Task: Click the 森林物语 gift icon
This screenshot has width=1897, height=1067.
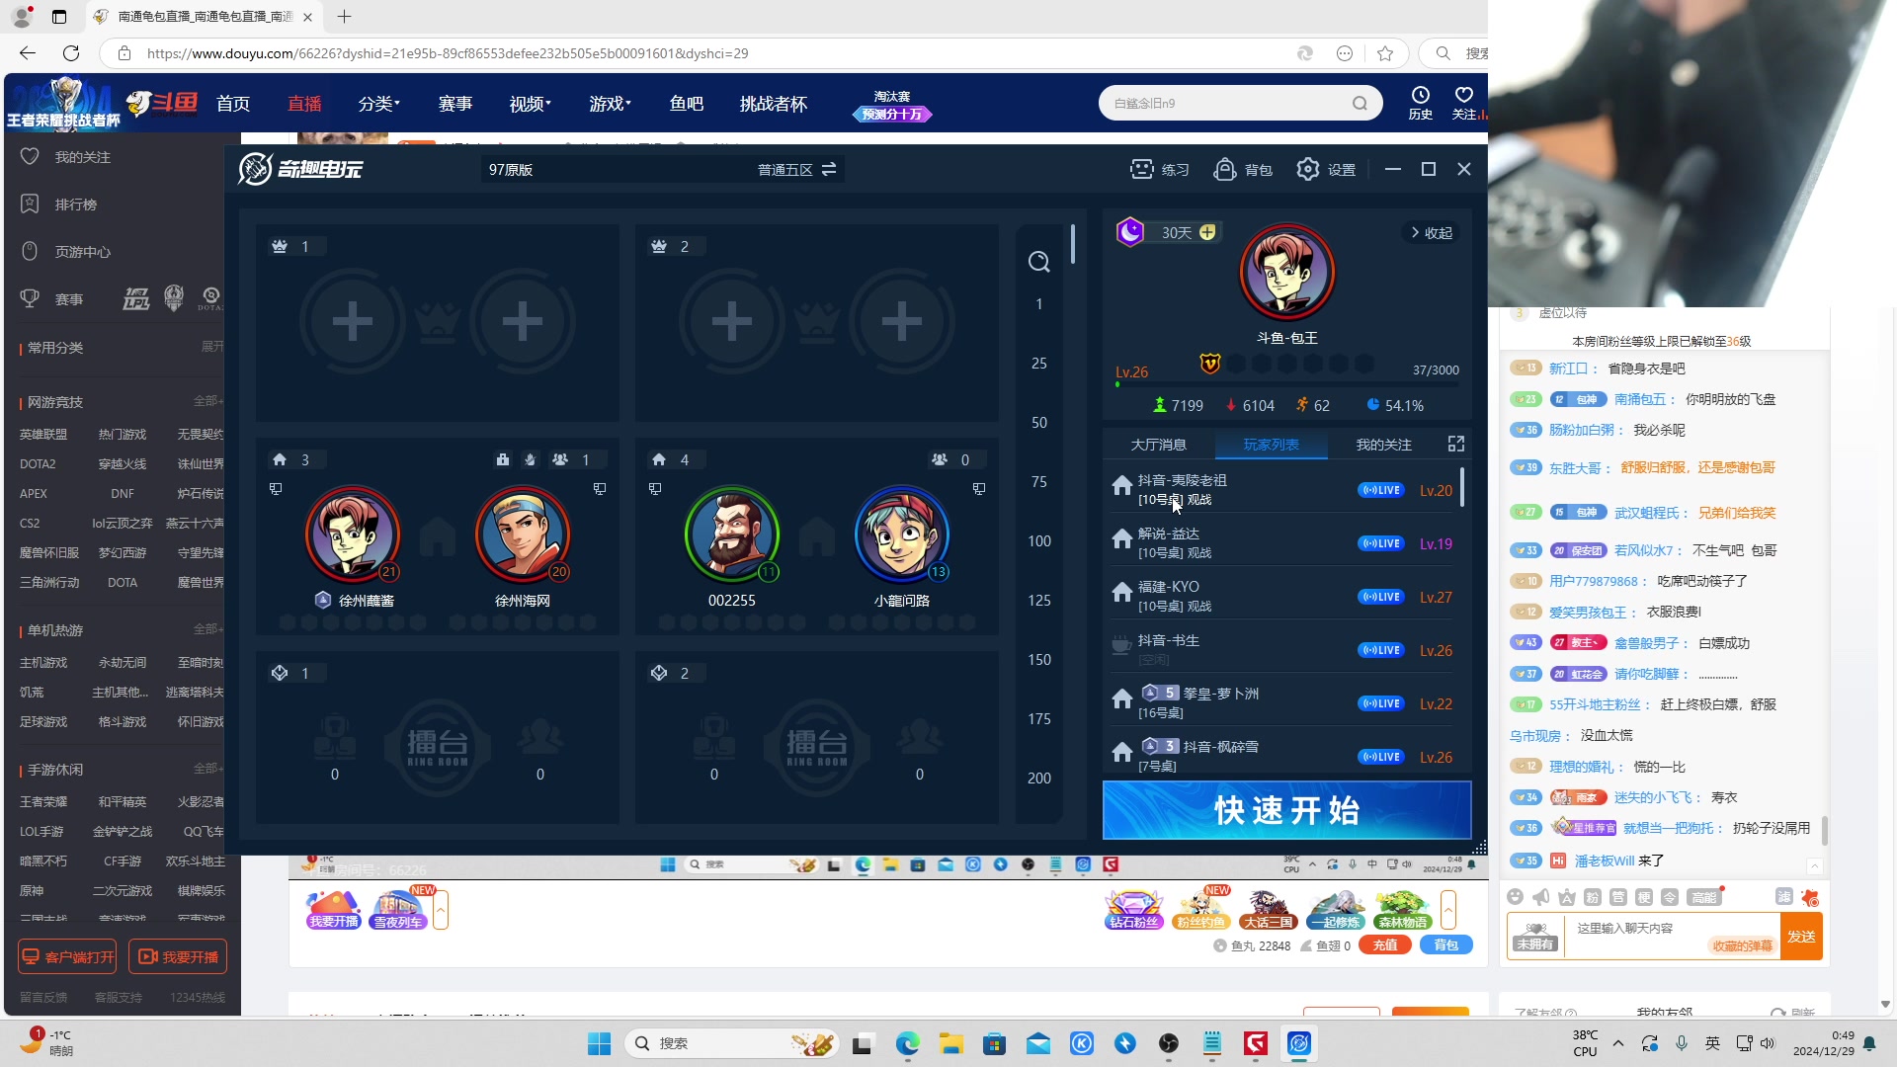Action: tap(1403, 910)
